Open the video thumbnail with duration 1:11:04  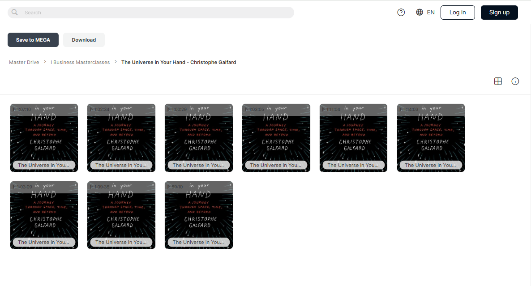(x=353, y=138)
